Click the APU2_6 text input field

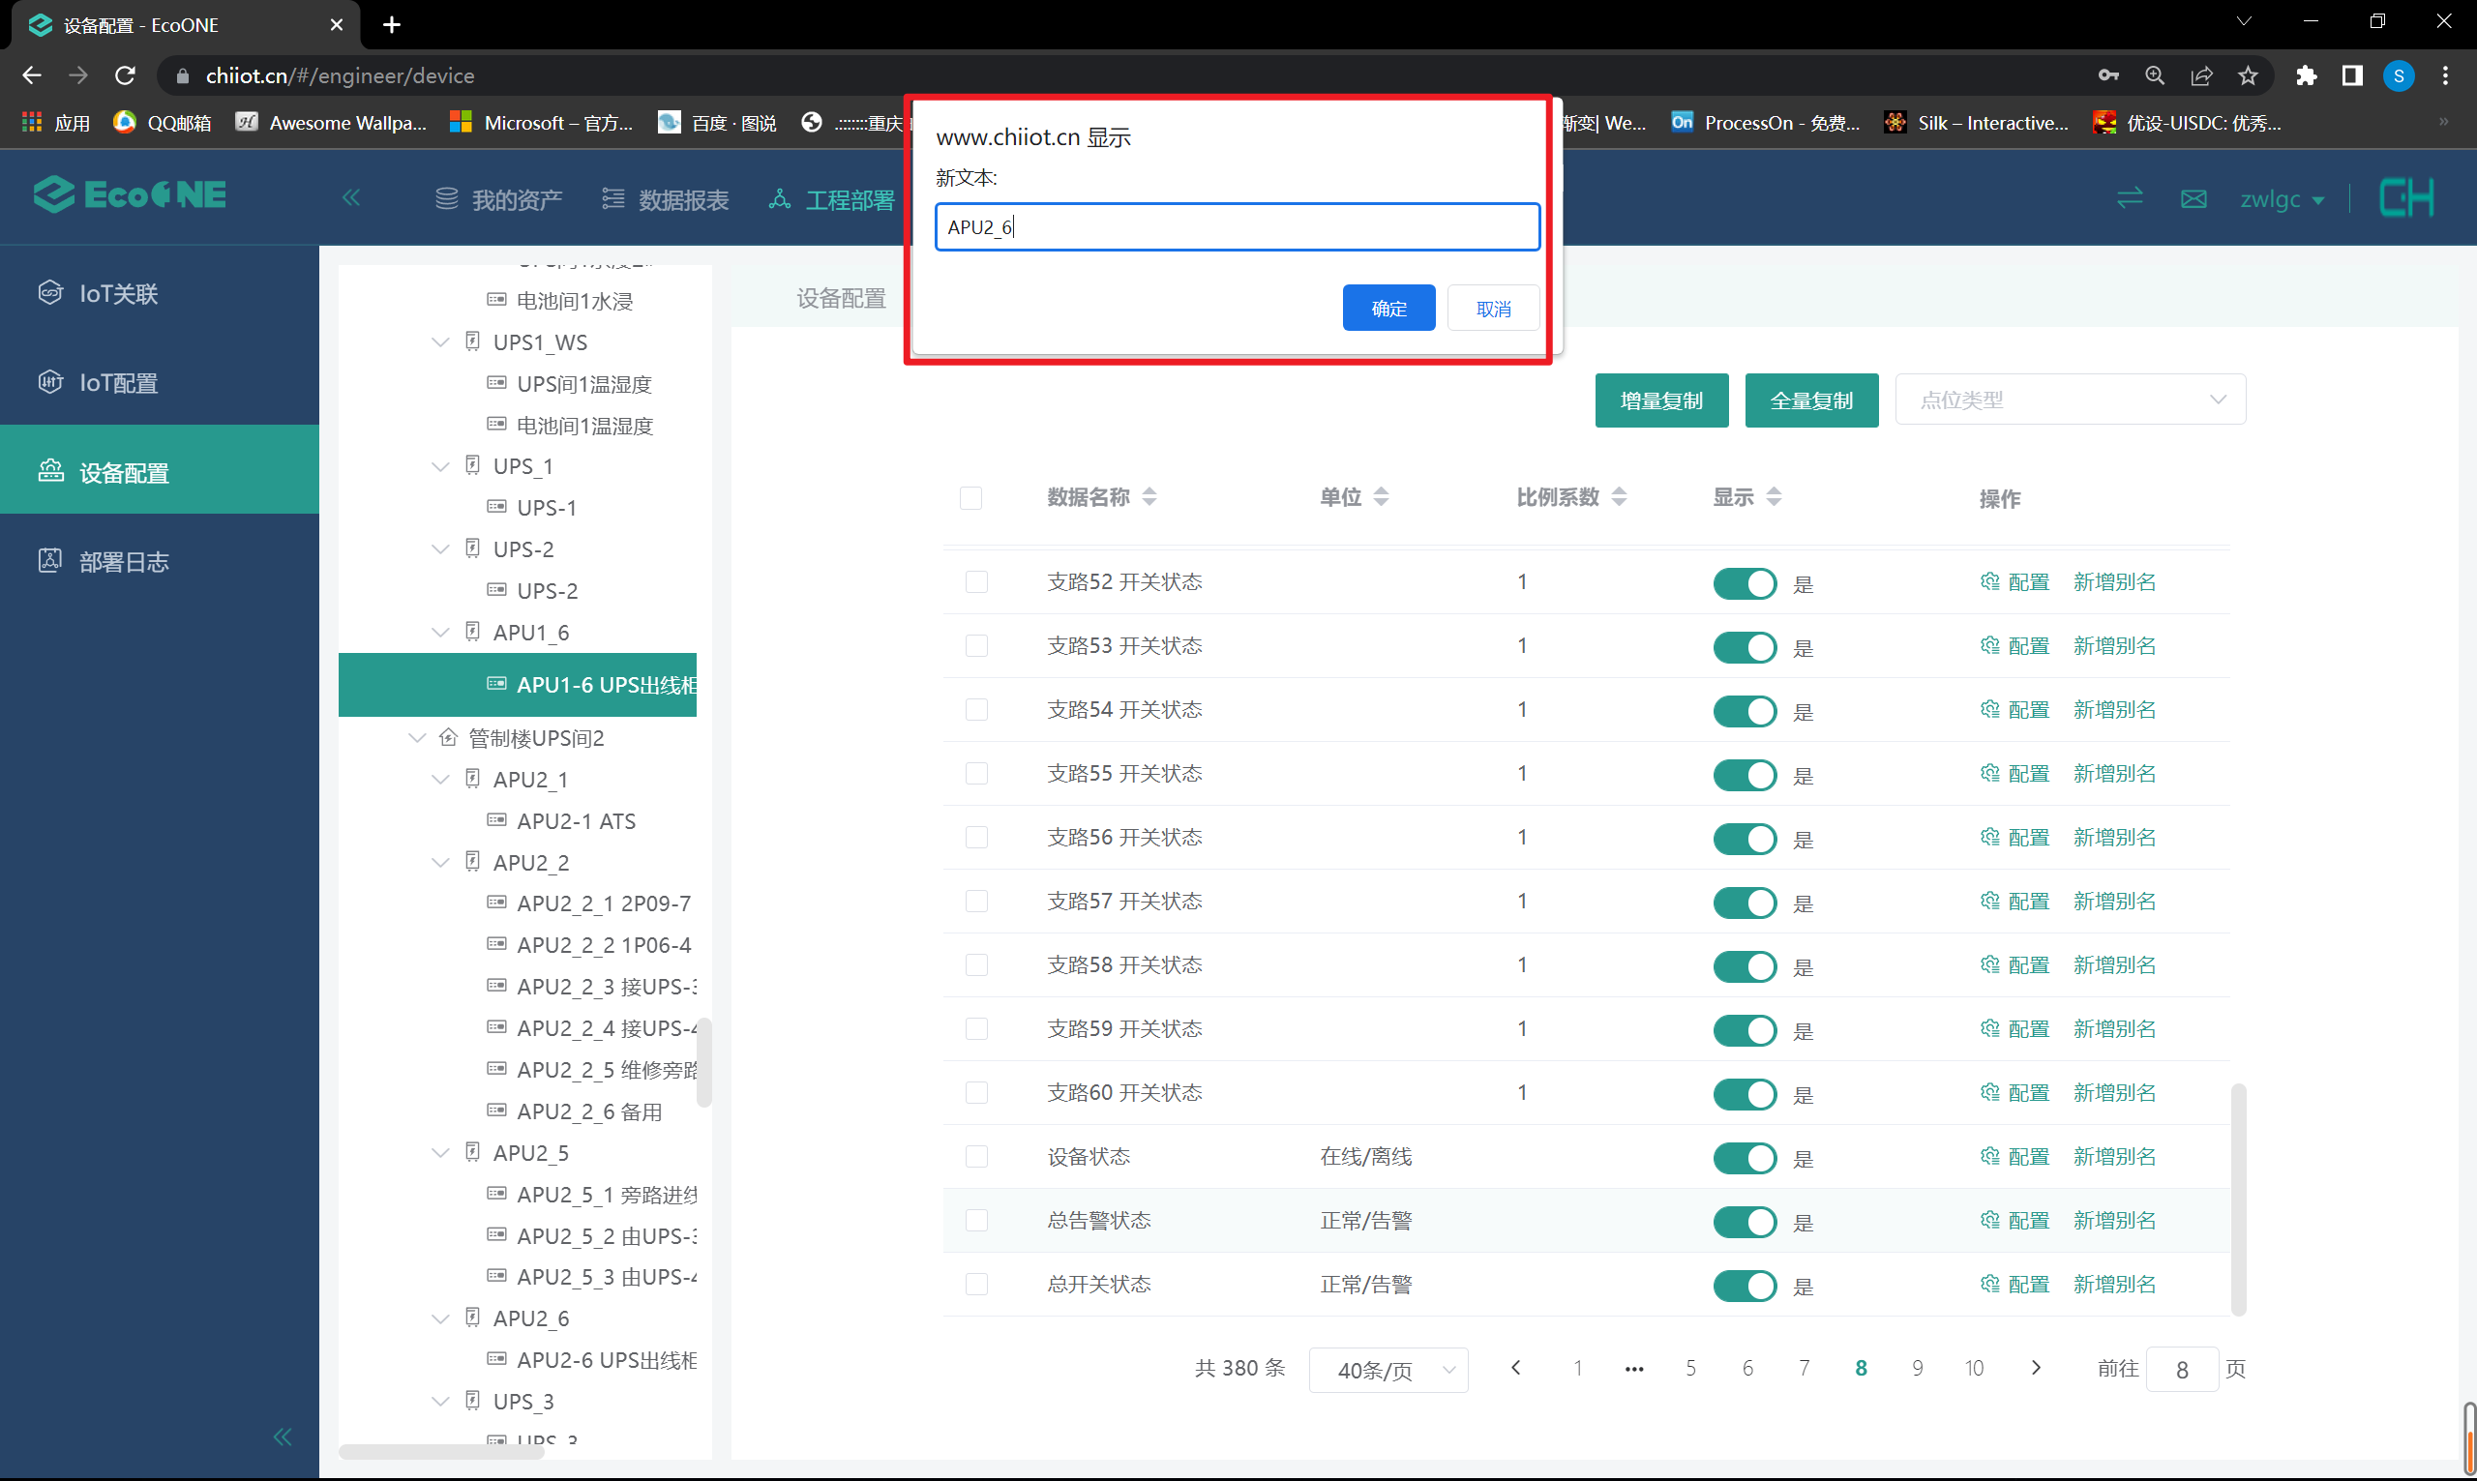pyautogui.click(x=1236, y=226)
